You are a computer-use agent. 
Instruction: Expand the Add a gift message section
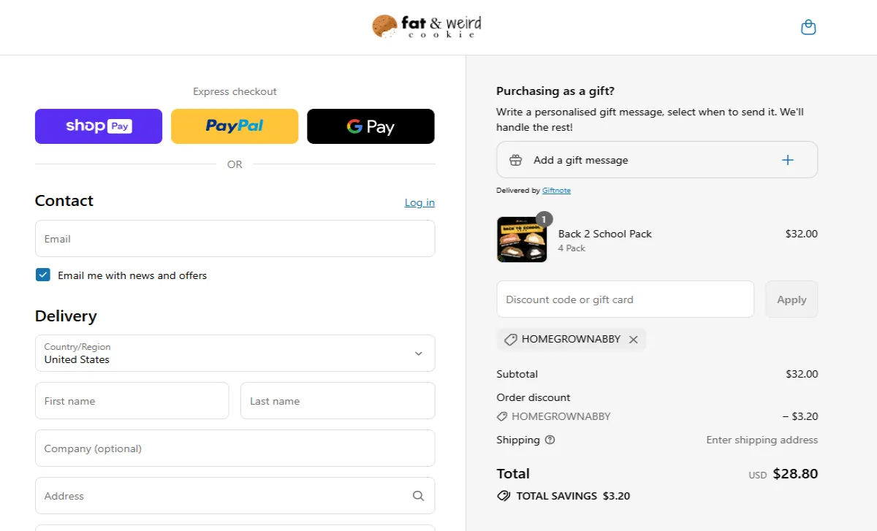point(581,160)
